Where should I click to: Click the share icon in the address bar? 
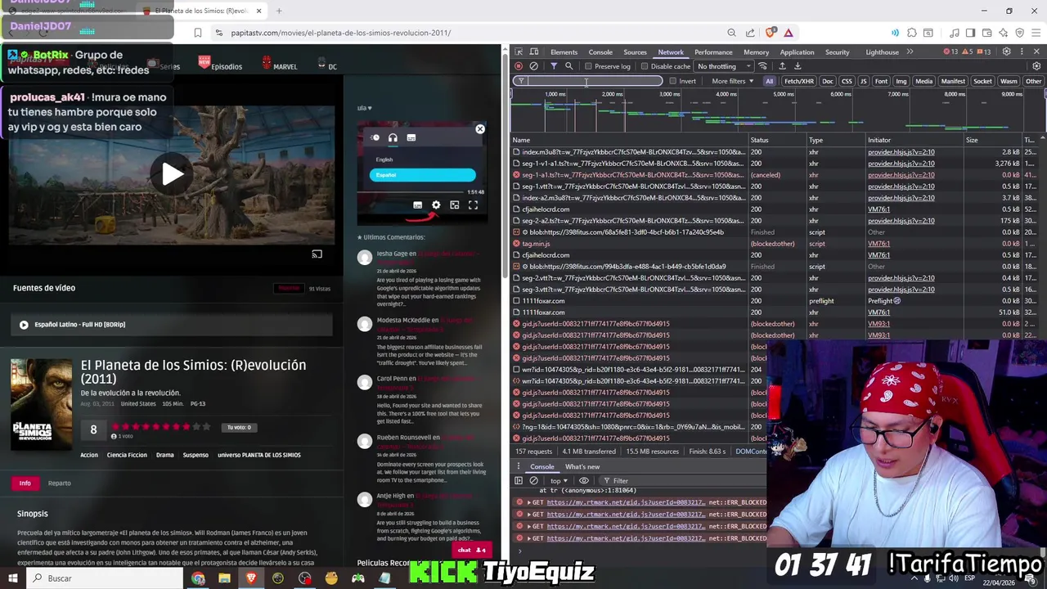tap(750, 33)
